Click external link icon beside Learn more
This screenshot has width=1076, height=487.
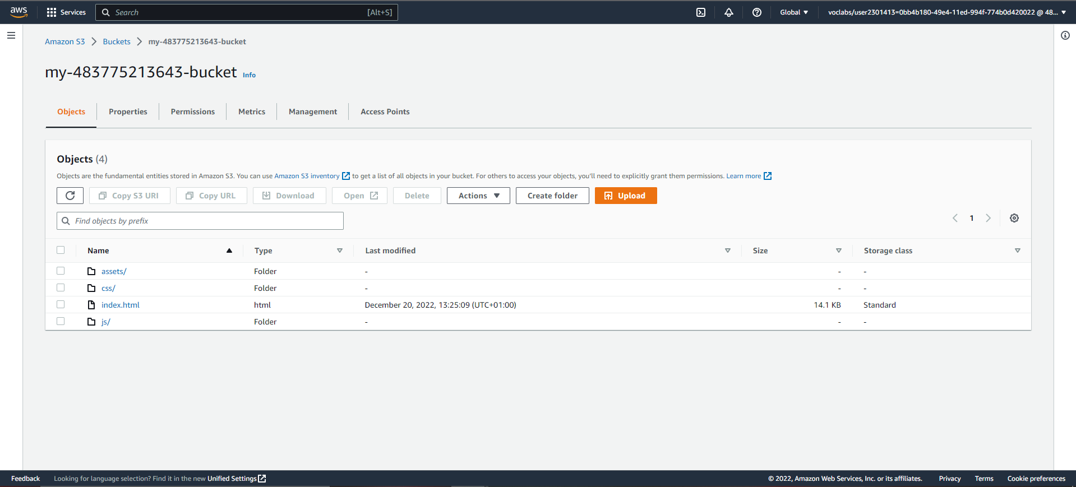coord(768,176)
